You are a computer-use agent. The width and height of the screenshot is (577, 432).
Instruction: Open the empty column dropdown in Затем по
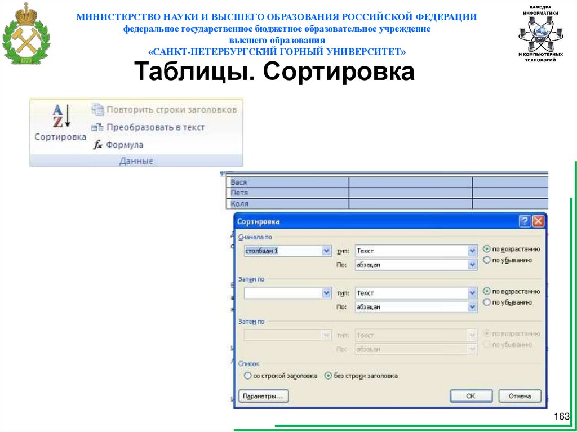[326, 293]
